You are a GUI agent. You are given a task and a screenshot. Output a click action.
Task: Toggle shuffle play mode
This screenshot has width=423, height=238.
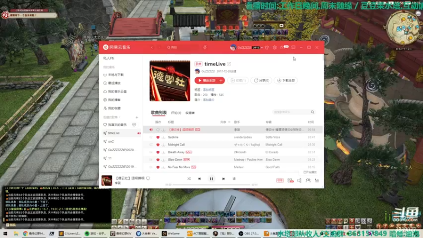pyautogui.click(x=189, y=179)
